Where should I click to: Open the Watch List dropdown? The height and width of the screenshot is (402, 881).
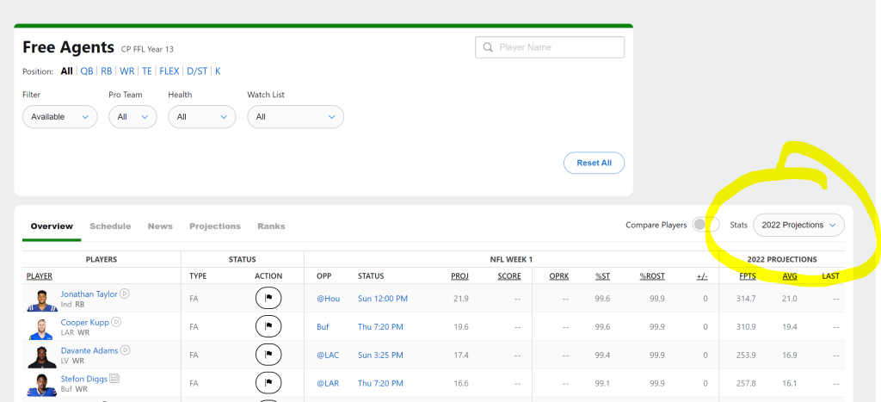[x=295, y=116]
